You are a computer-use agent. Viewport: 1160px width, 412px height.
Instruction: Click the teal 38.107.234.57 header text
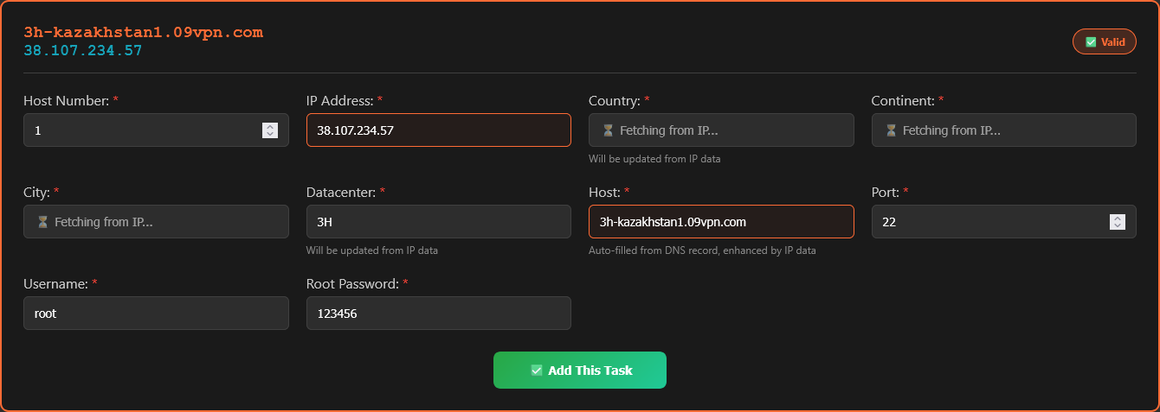click(x=83, y=51)
